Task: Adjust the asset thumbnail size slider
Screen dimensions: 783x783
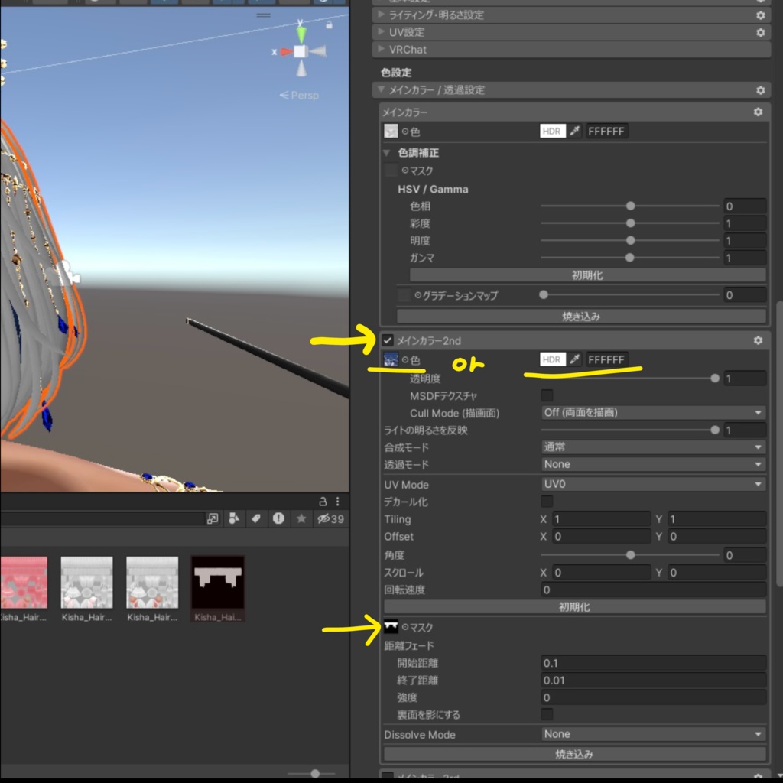Action: (x=314, y=773)
